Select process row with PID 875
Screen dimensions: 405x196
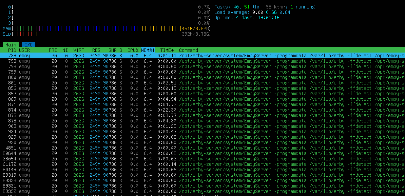coord(203,115)
